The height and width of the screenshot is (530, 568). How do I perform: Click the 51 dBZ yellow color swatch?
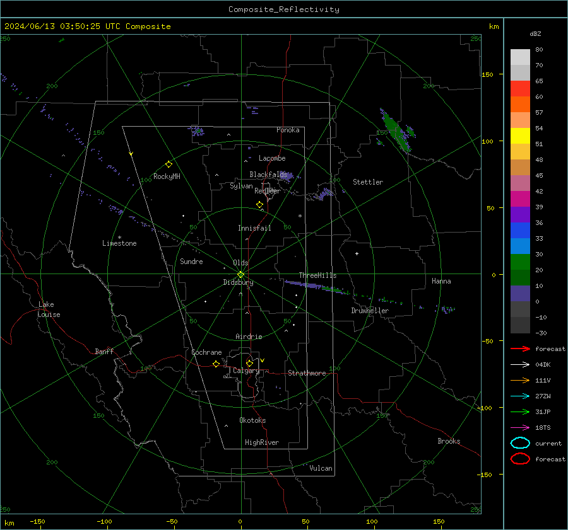coord(520,136)
